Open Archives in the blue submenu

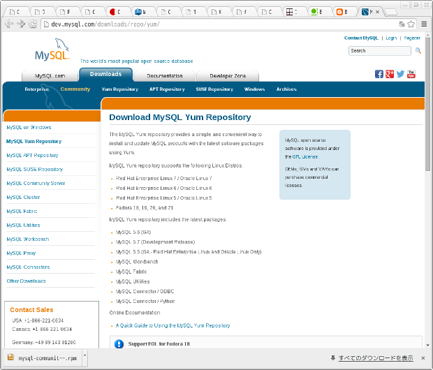point(286,89)
